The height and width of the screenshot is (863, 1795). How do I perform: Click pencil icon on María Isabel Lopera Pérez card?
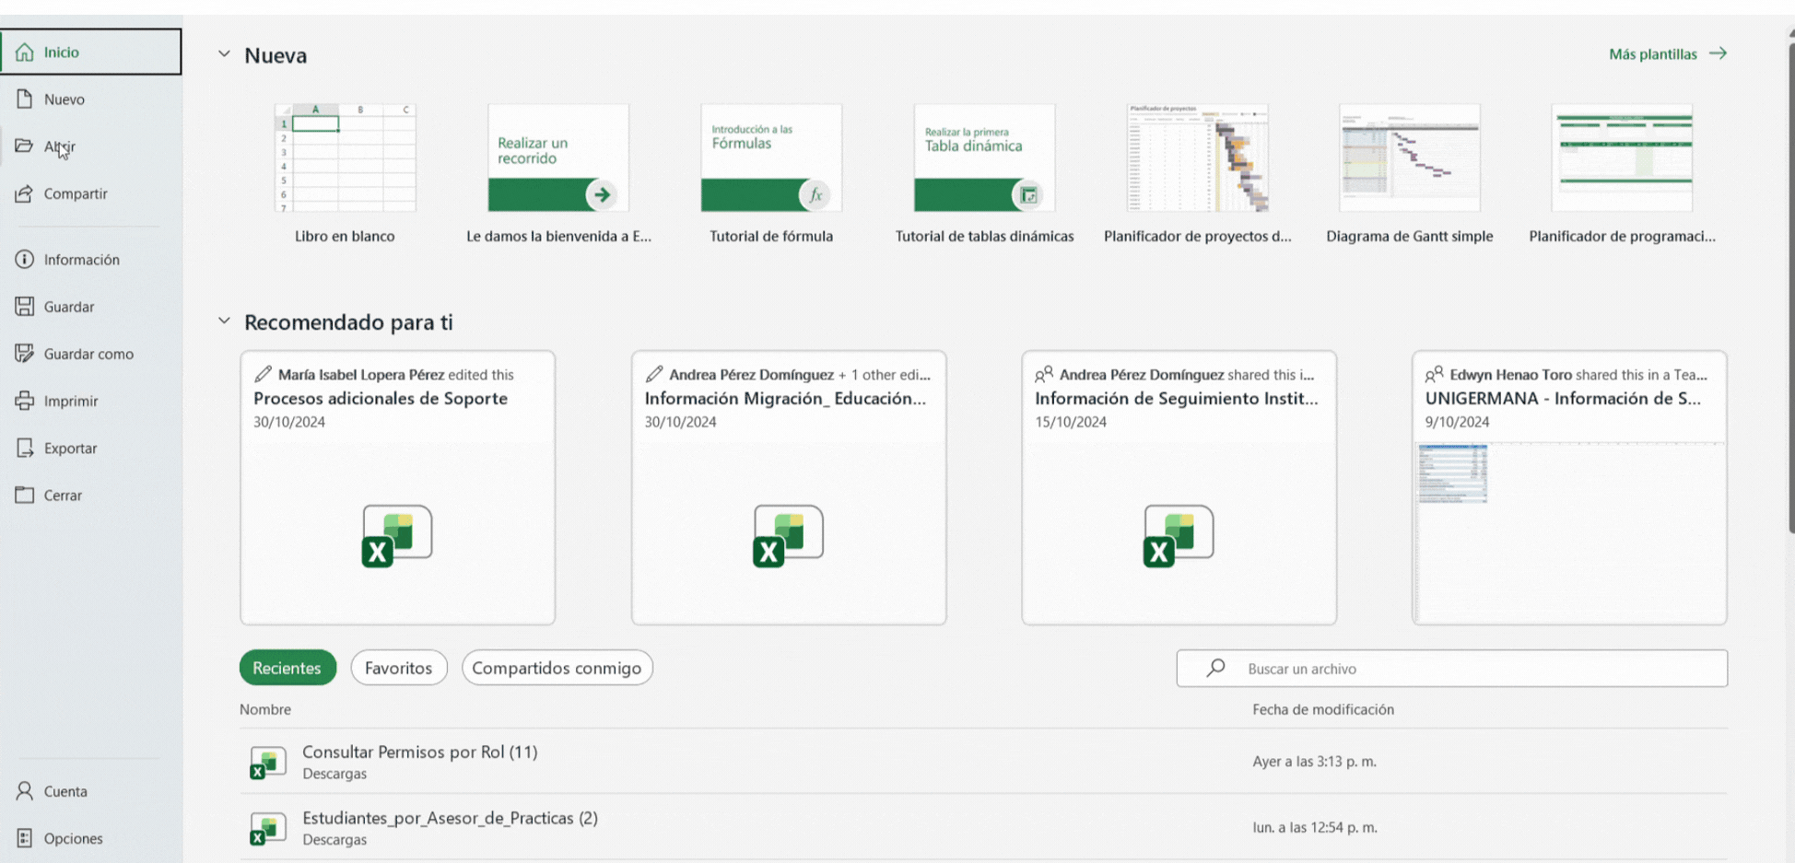(264, 374)
